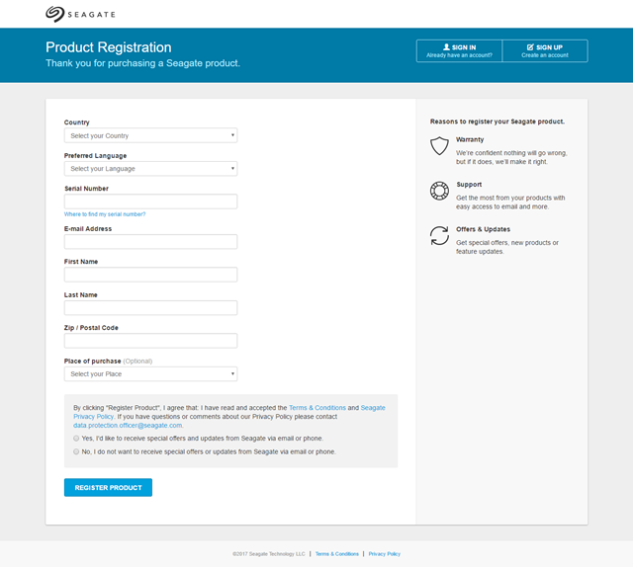Focus the Zip / Postal Code field

150,341
